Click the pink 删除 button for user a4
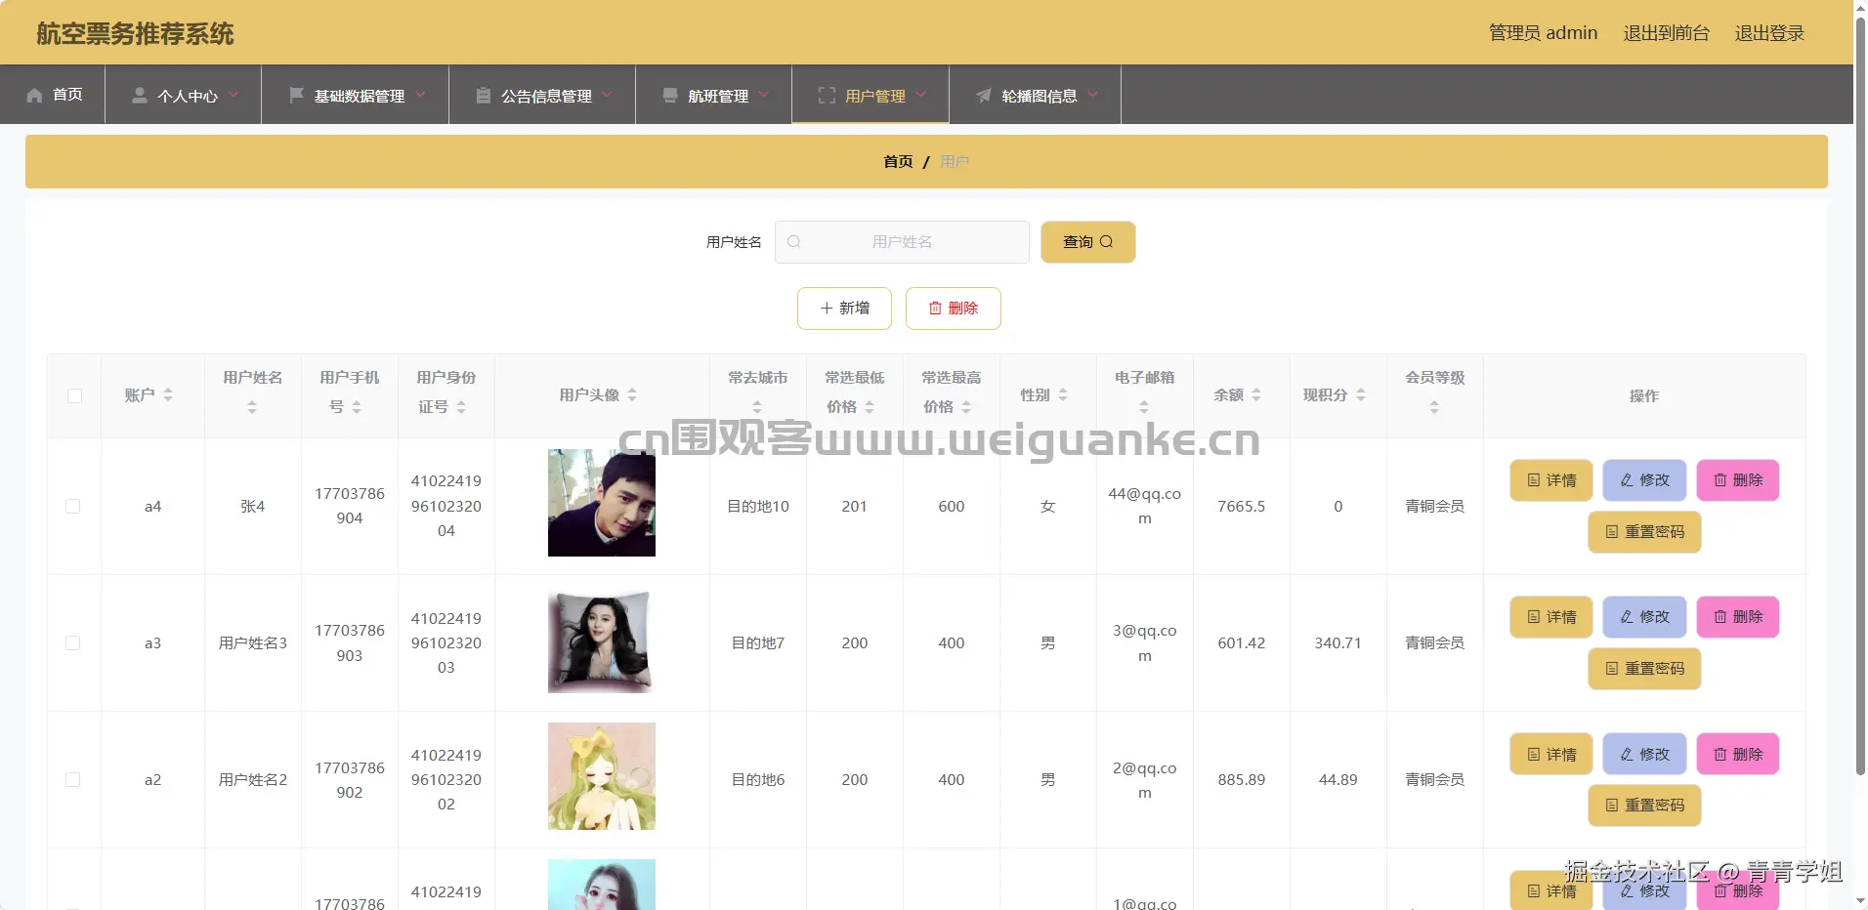1868x910 pixels. coord(1737,480)
